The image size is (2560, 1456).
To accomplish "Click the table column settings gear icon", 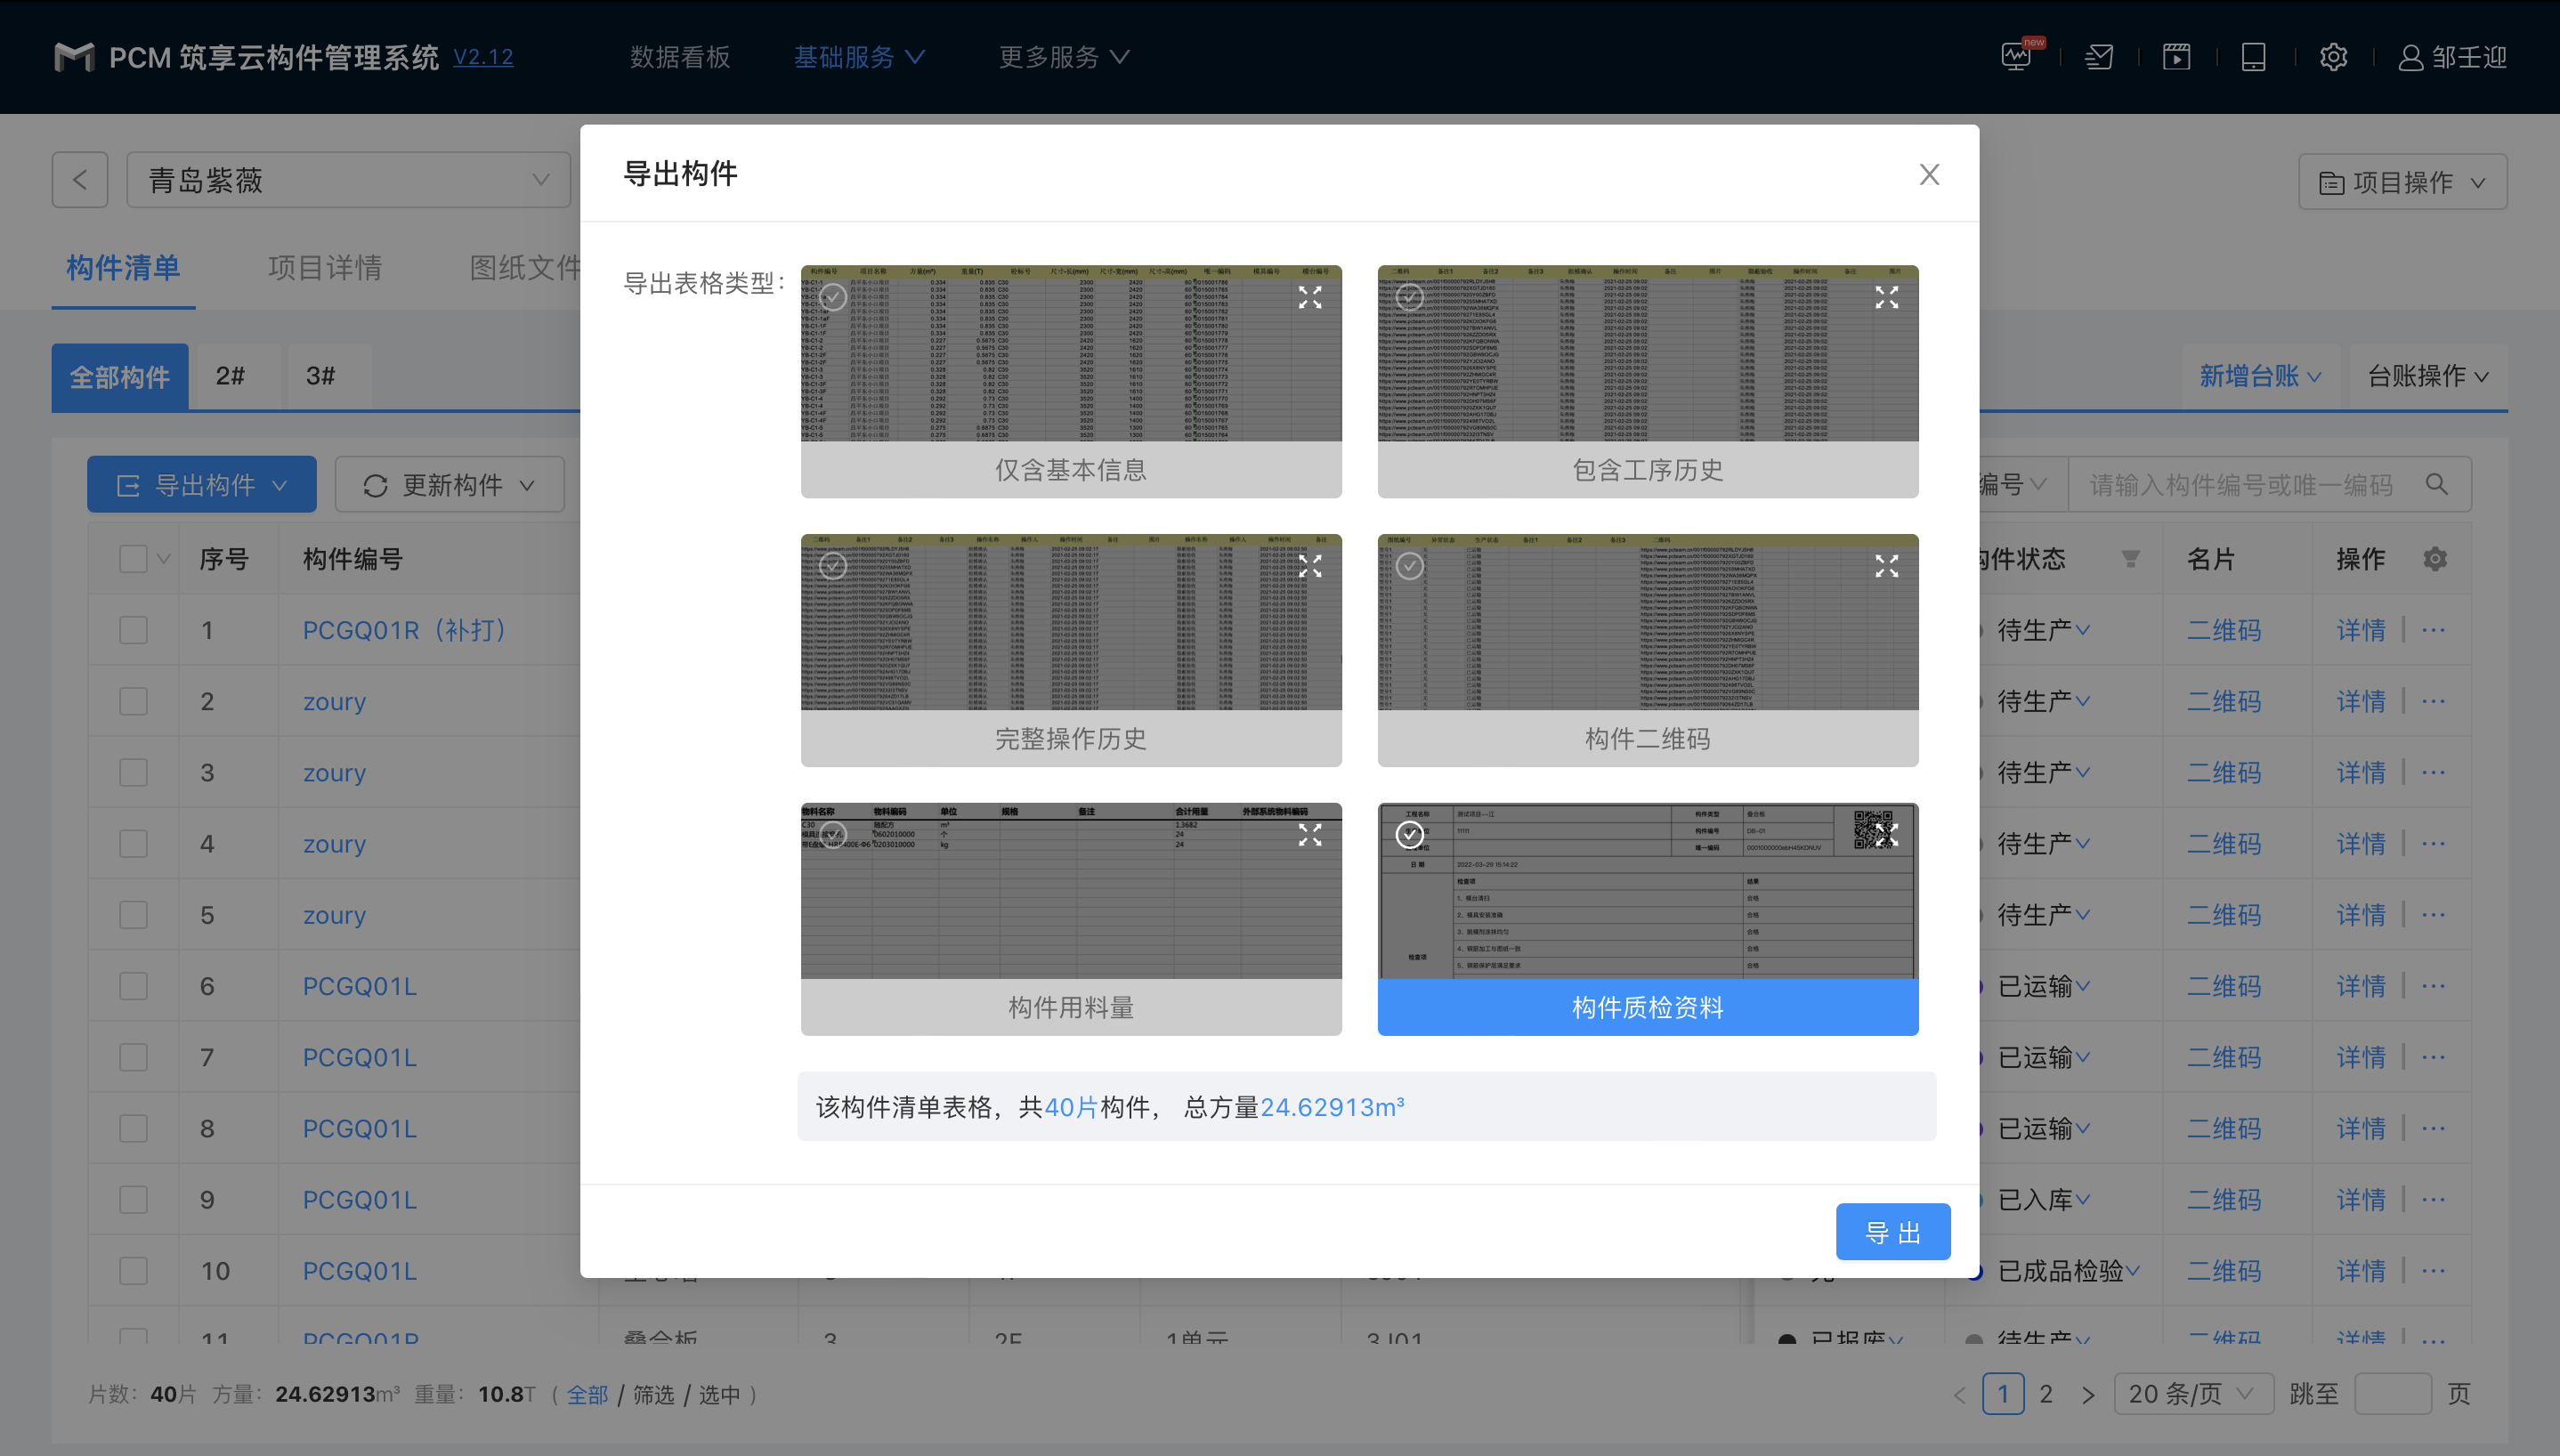I will [x=2435, y=559].
